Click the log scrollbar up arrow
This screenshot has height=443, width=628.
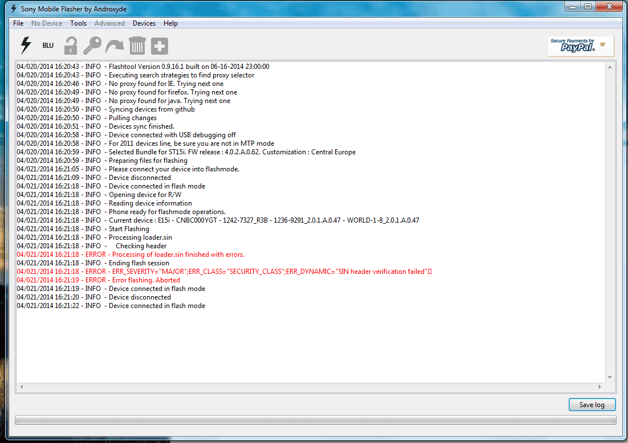(x=610, y=67)
